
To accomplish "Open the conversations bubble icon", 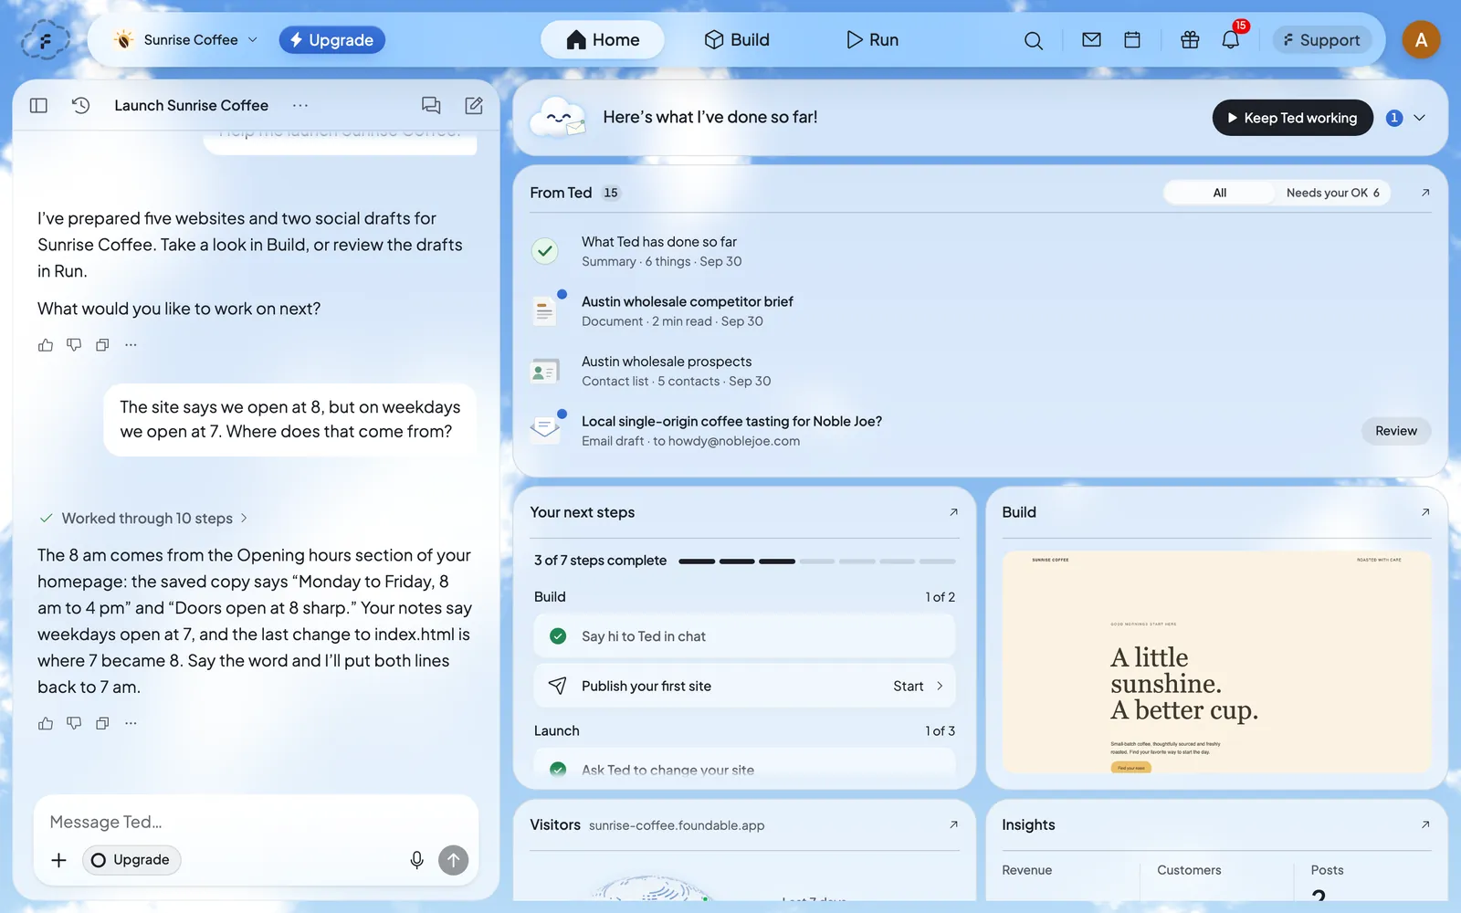I will click(431, 105).
